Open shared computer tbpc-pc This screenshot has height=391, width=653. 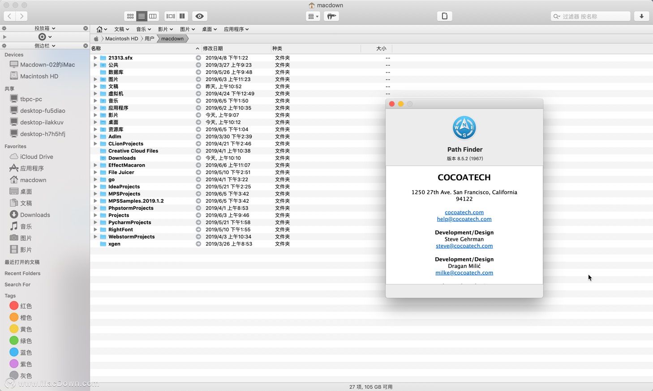[26, 99]
